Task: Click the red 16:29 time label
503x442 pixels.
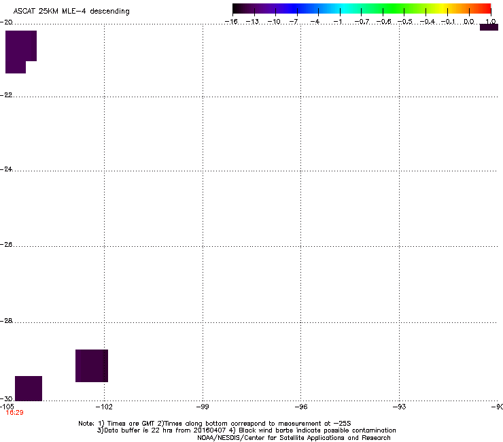Action: 14,413
